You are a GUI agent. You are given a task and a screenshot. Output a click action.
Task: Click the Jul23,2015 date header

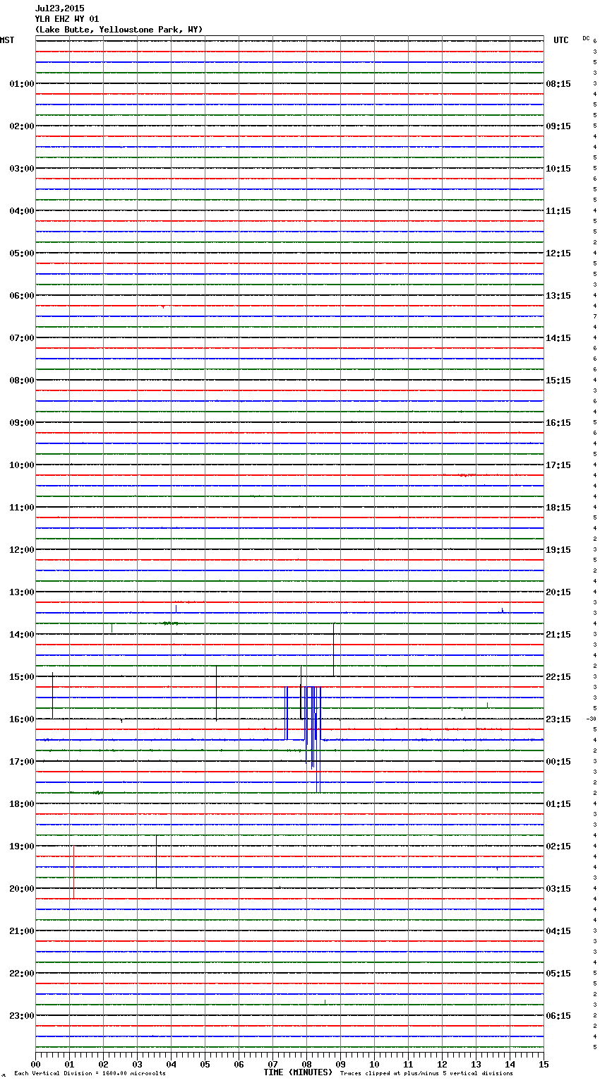pos(59,8)
